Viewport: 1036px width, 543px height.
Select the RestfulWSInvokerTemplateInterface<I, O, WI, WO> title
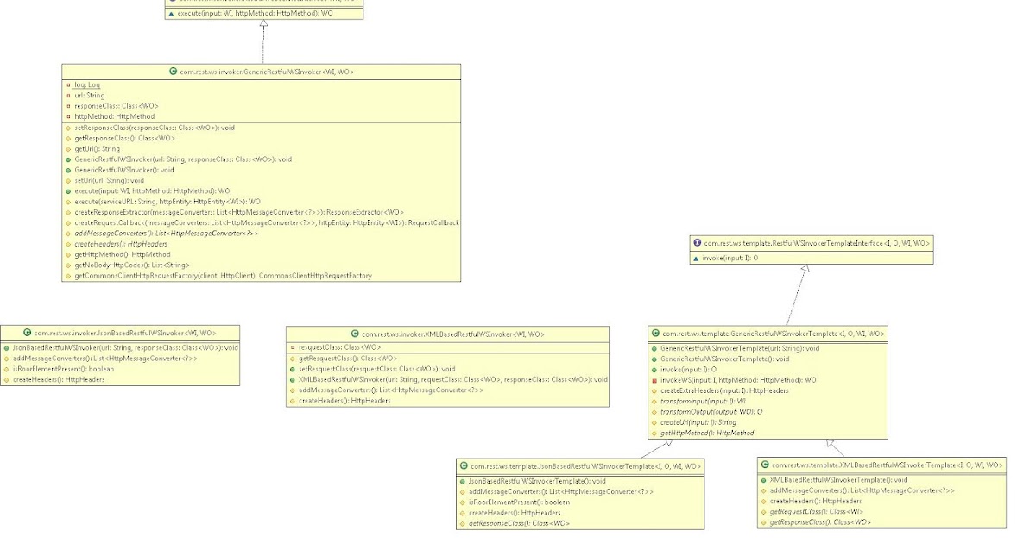click(x=817, y=244)
